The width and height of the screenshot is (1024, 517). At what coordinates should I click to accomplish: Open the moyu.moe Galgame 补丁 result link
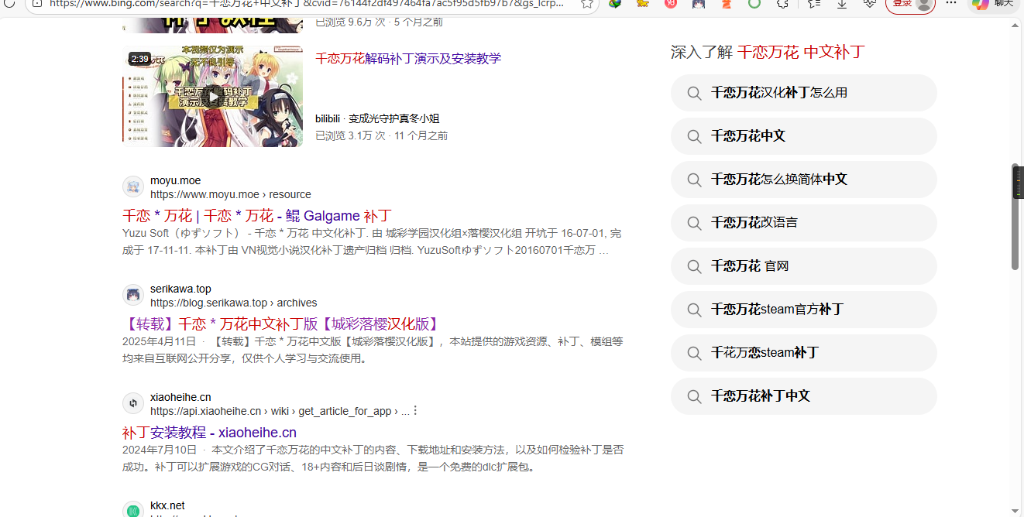coord(256,216)
